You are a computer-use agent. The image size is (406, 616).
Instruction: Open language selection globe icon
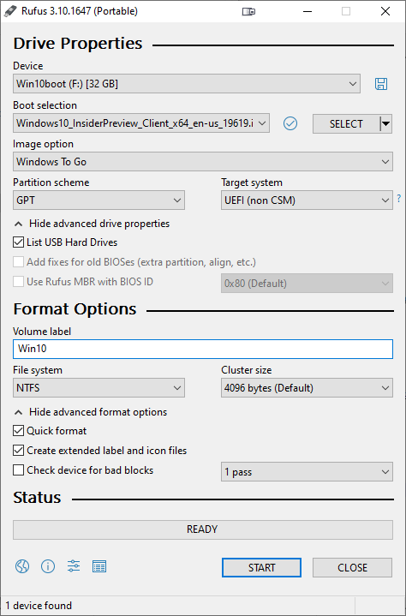[x=22, y=566]
